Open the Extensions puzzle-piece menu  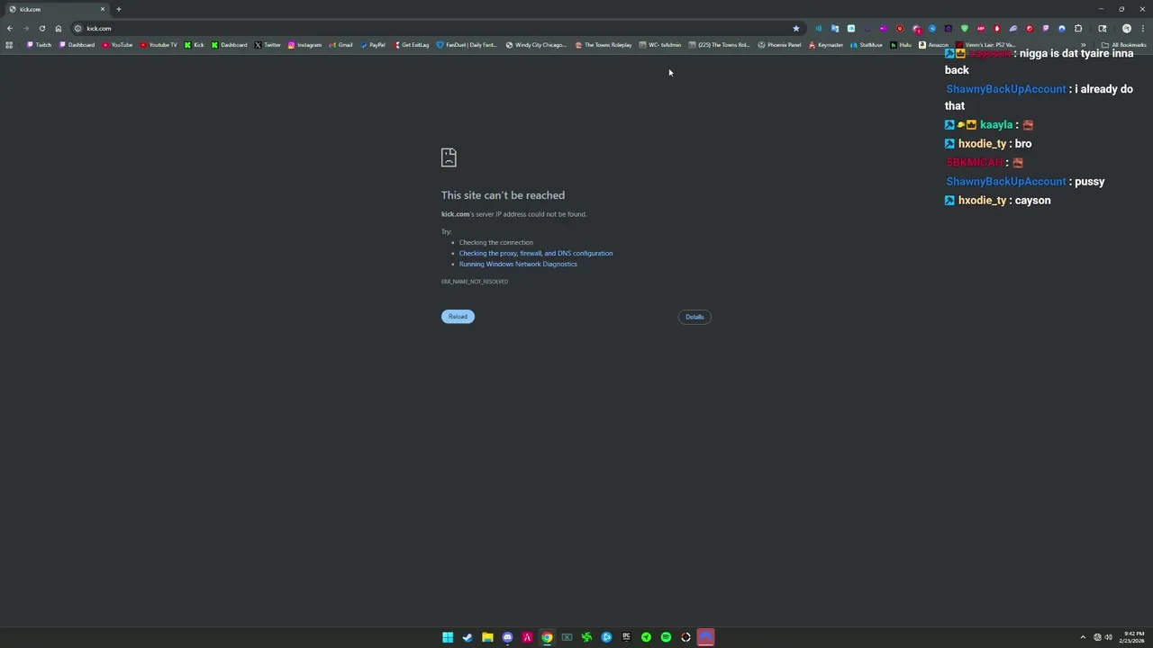click(1078, 28)
